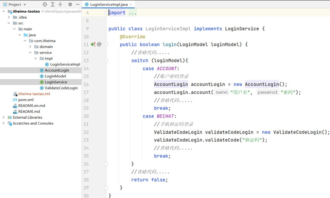The height and width of the screenshot is (198, 330).
Task: Click the service package row label
Action: coord(46,53)
